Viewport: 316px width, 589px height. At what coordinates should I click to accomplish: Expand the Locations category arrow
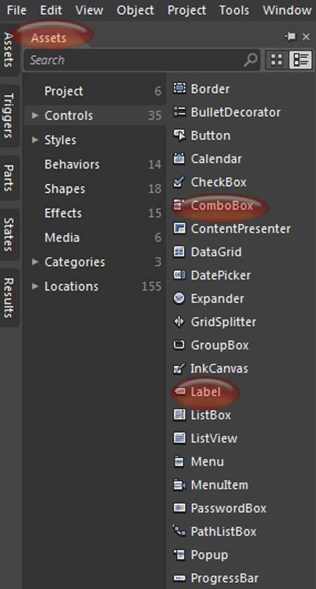35,286
